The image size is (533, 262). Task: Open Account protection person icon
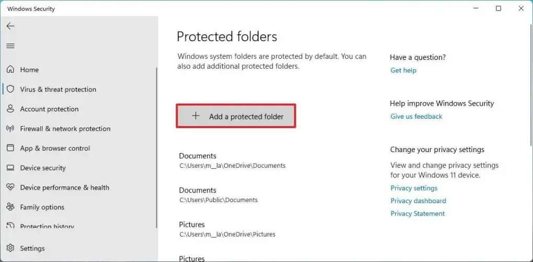tap(10, 109)
